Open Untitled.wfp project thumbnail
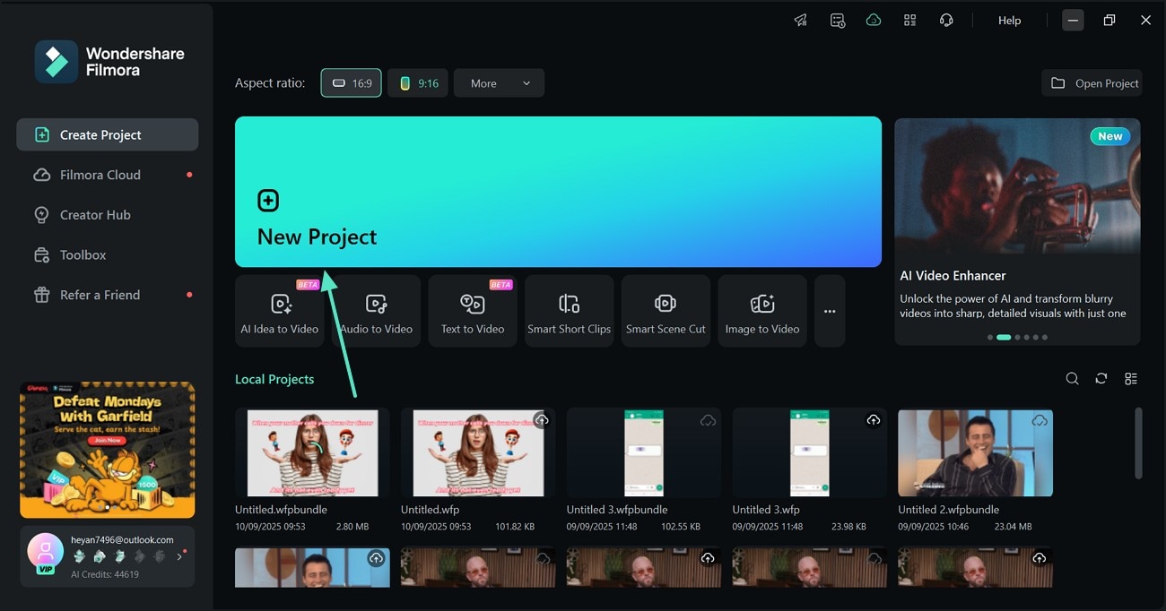 coord(478,452)
